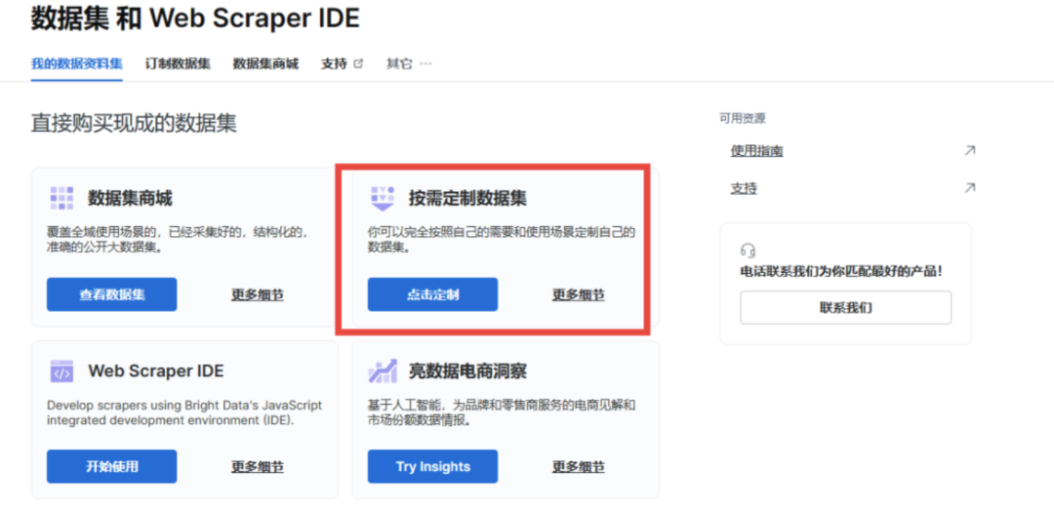This screenshot has height=508, width=1054.
Task: Click the Try Insights button
Action: tap(432, 466)
